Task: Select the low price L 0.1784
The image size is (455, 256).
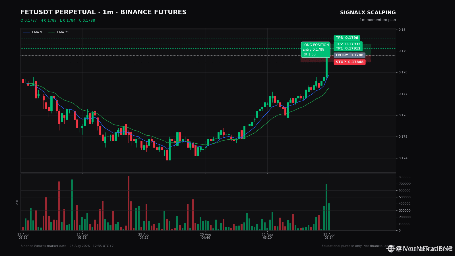Action: pyautogui.click(x=68, y=21)
